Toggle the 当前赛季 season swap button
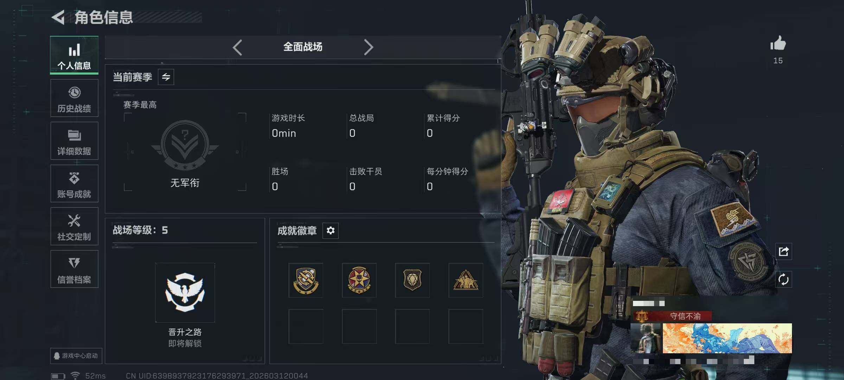 pyautogui.click(x=166, y=77)
